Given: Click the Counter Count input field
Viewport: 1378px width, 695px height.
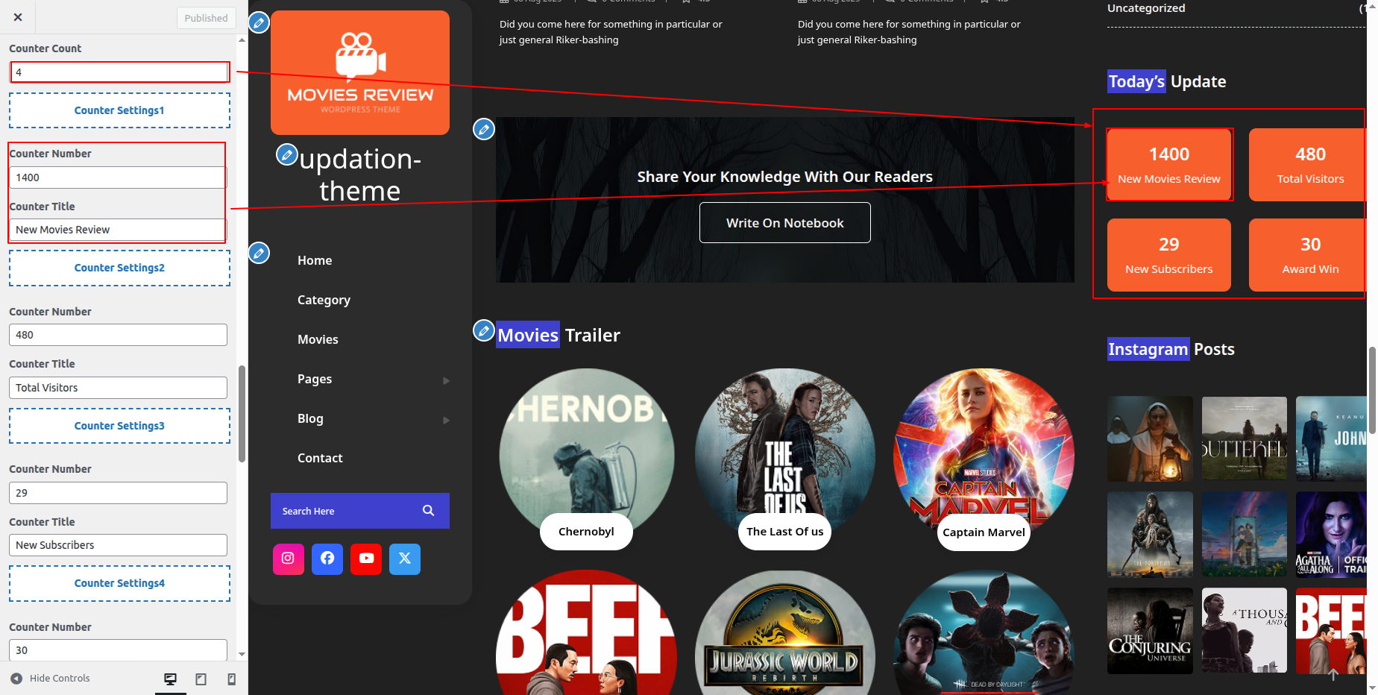Looking at the screenshot, I should [119, 72].
